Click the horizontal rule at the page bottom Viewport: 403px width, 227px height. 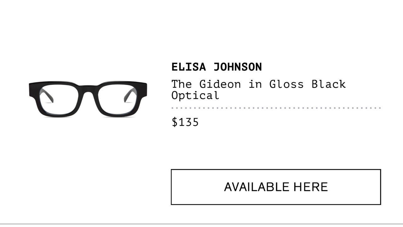[201, 224]
